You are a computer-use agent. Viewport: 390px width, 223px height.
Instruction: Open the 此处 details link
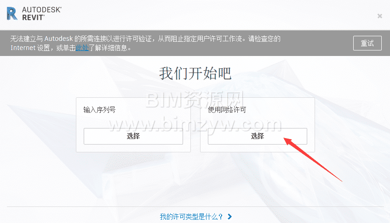[82, 48]
